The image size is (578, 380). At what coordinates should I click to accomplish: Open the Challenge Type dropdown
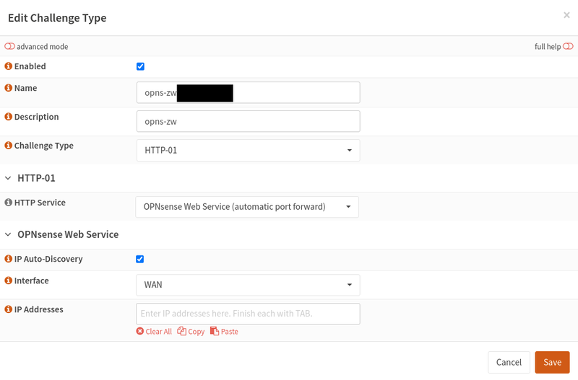pyautogui.click(x=248, y=151)
